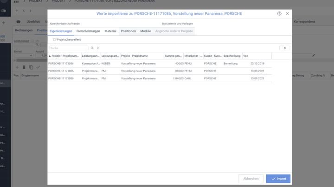
Task: Click the camera icon in left sidebar
Action: [4, 11]
